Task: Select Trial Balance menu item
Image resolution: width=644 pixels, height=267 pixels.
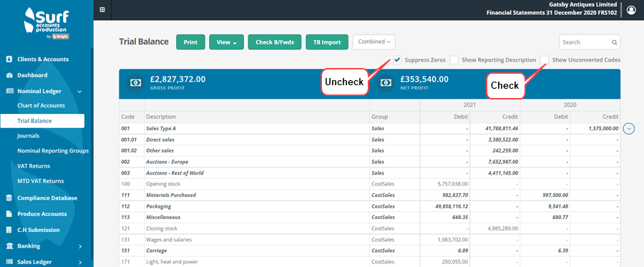Action: click(x=42, y=121)
